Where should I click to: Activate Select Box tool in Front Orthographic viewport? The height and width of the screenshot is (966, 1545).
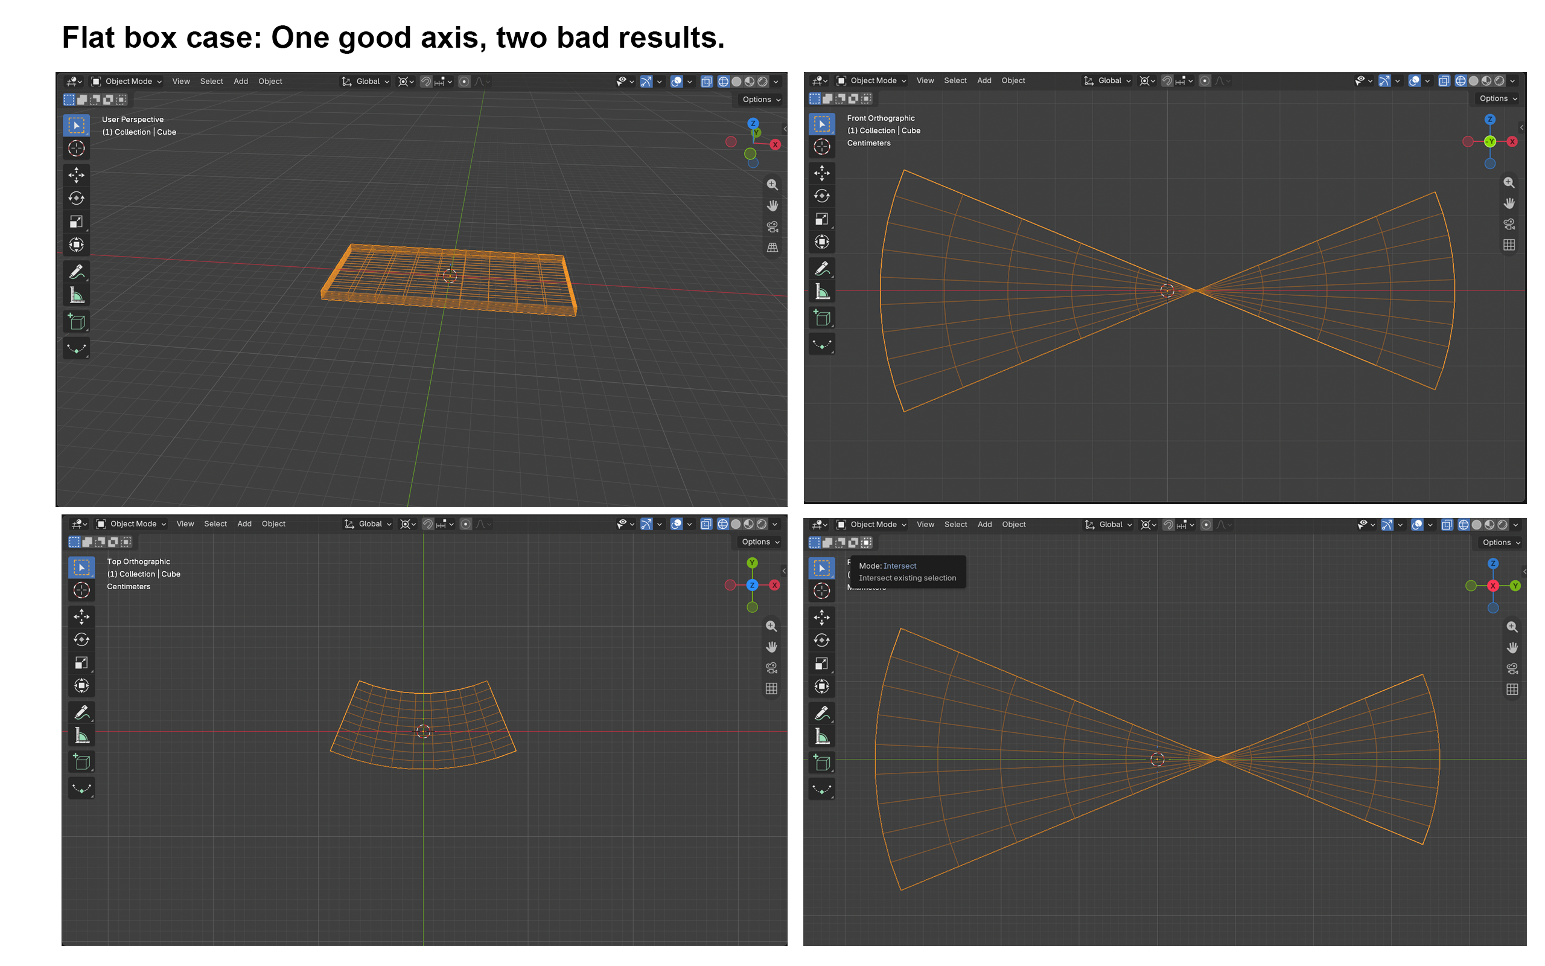pyautogui.click(x=823, y=123)
